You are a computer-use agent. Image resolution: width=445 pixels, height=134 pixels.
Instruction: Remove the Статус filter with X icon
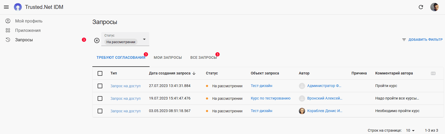pyautogui.click(x=97, y=40)
